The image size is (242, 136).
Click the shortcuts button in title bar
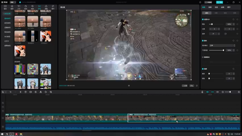pos(208,2)
